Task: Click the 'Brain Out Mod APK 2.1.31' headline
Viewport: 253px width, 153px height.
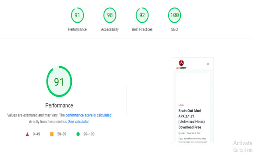Action: [191, 119]
